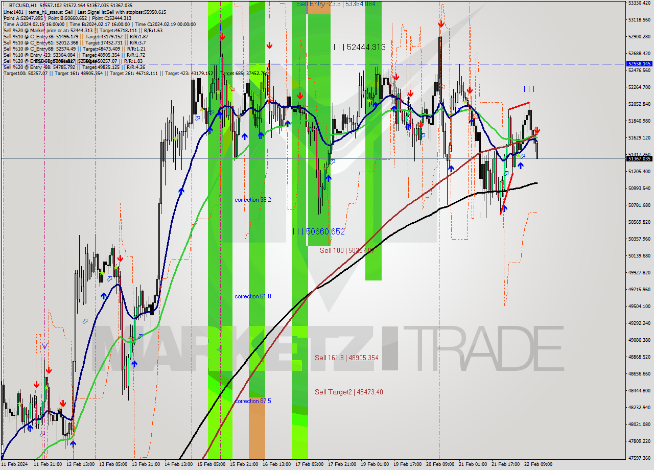Click the 17 Feb 21:00 time label
Screen dimensions: 654x470
pyautogui.click(x=342, y=464)
